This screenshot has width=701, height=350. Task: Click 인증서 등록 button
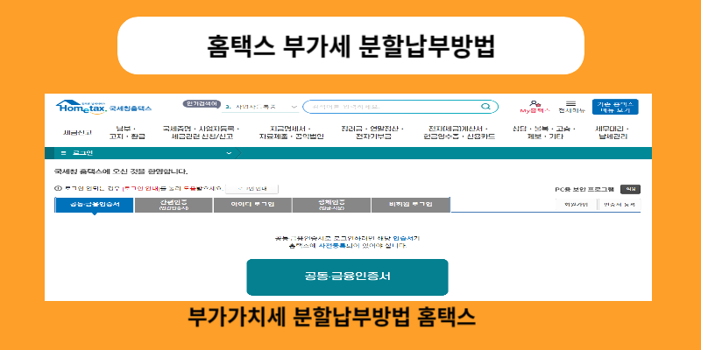[x=619, y=205]
